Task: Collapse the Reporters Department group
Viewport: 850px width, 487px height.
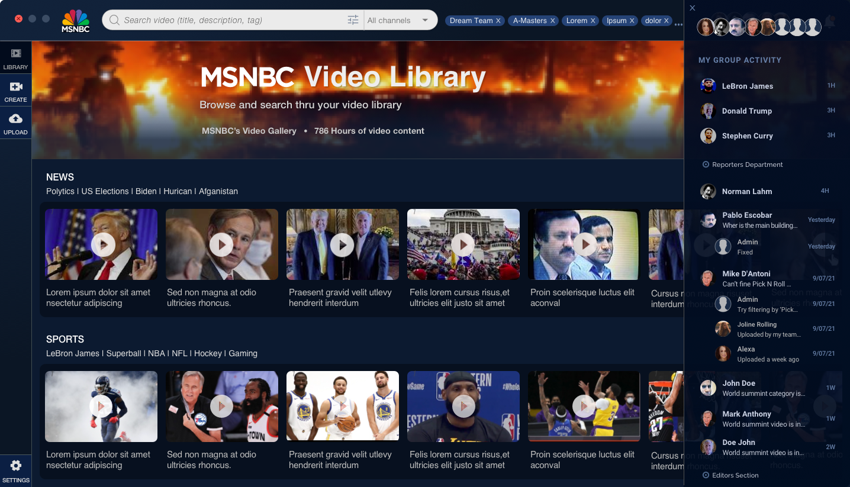Action: click(706, 165)
